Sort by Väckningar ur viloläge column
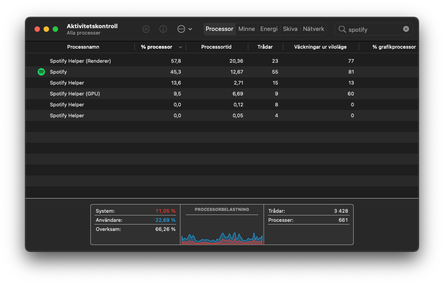The height and width of the screenshot is (285, 444). pyautogui.click(x=320, y=47)
